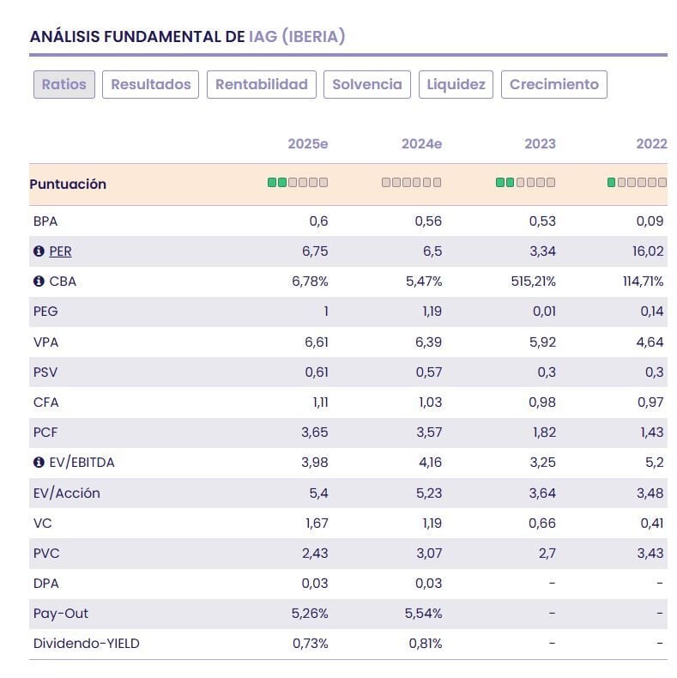This screenshot has width=677, height=678.
Task: Click the 2024e column header
Action: 421,144
